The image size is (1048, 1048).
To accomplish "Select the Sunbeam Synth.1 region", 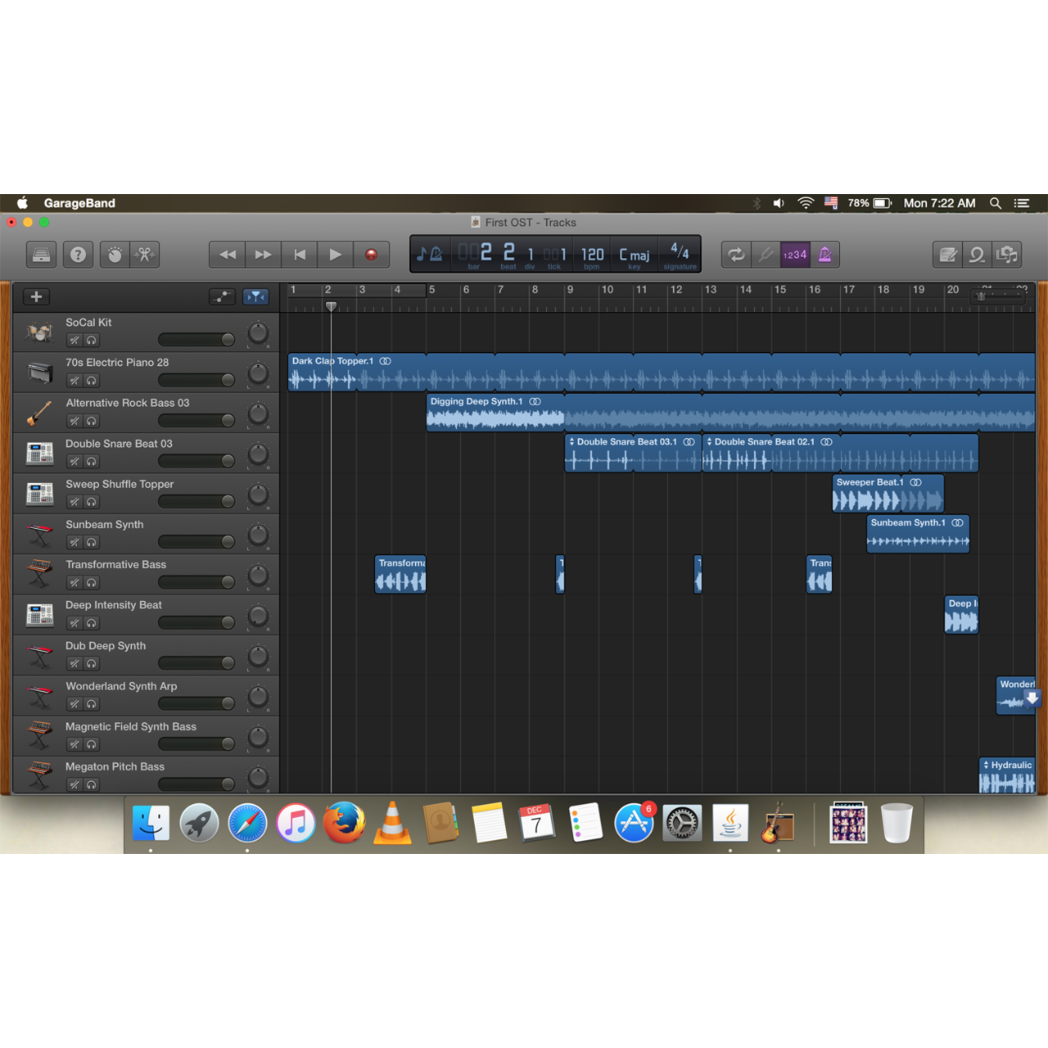I will point(918,533).
